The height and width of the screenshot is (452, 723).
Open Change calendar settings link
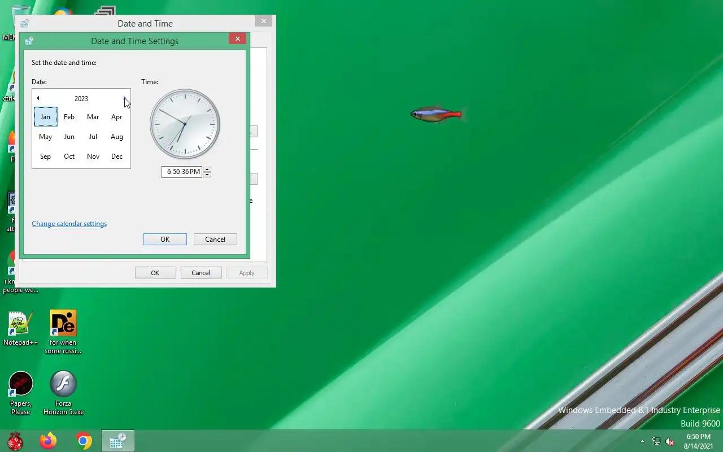pos(69,224)
